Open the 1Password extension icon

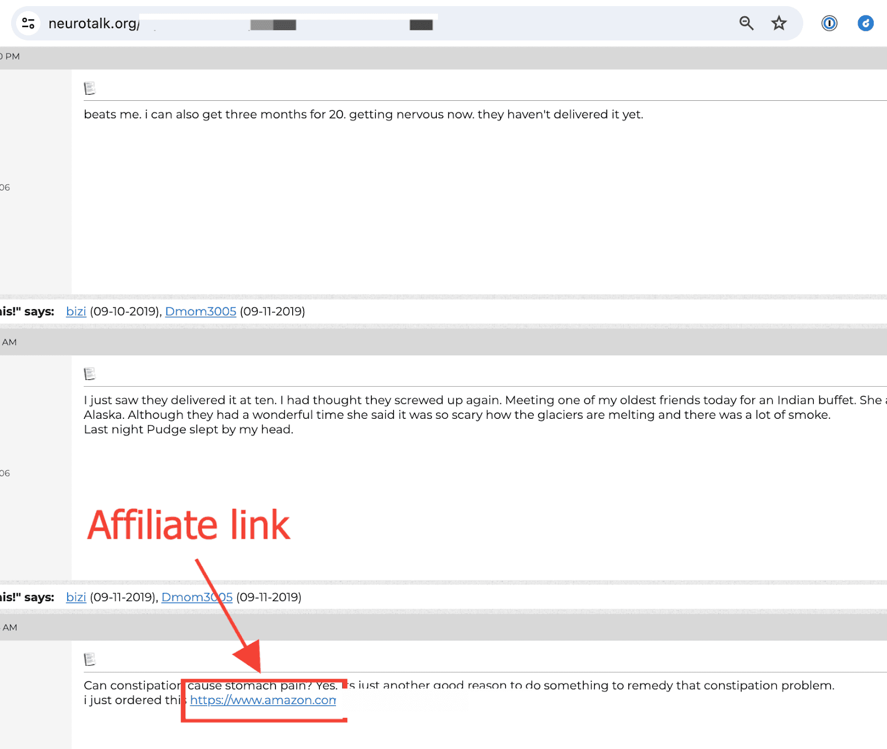[x=829, y=23]
